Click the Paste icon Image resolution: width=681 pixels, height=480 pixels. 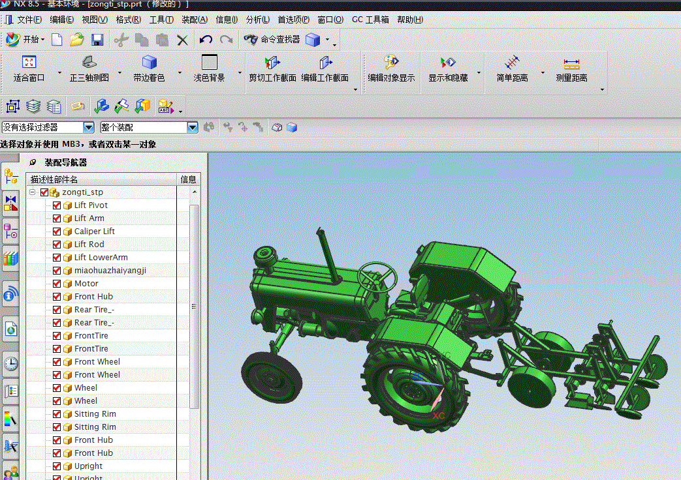[x=162, y=40]
